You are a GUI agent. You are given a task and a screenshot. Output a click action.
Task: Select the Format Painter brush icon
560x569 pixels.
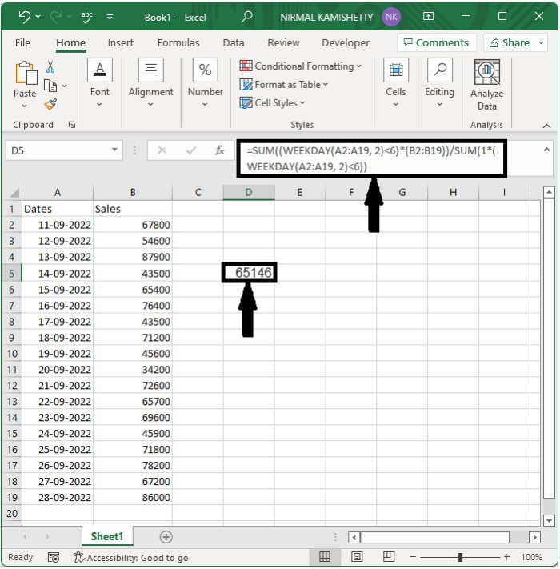(x=50, y=105)
